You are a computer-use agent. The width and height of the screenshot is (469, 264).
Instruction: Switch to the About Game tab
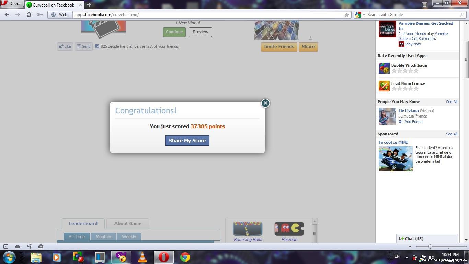(x=128, y=223)
